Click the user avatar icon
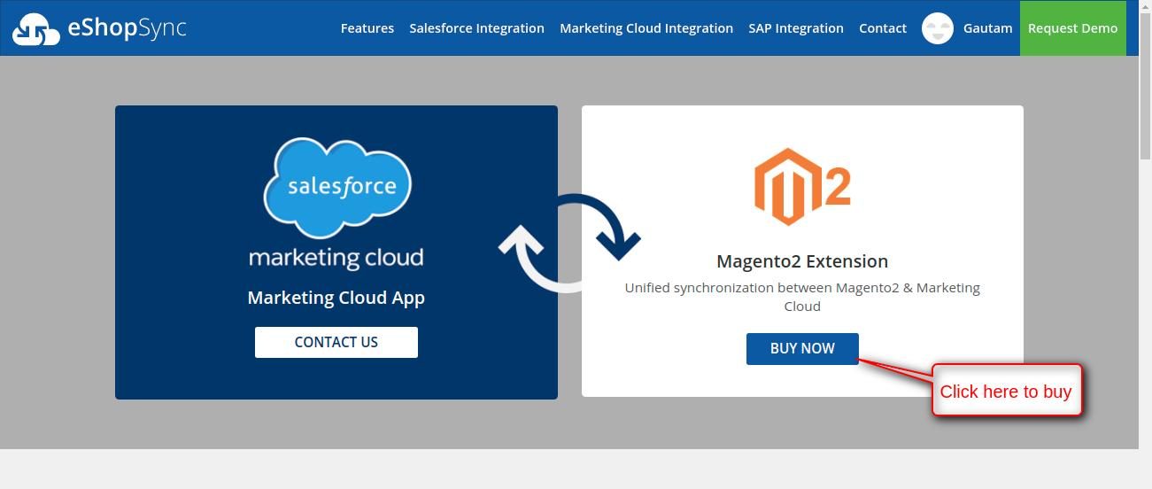1152x489 pixels. [x=938, y=28]
